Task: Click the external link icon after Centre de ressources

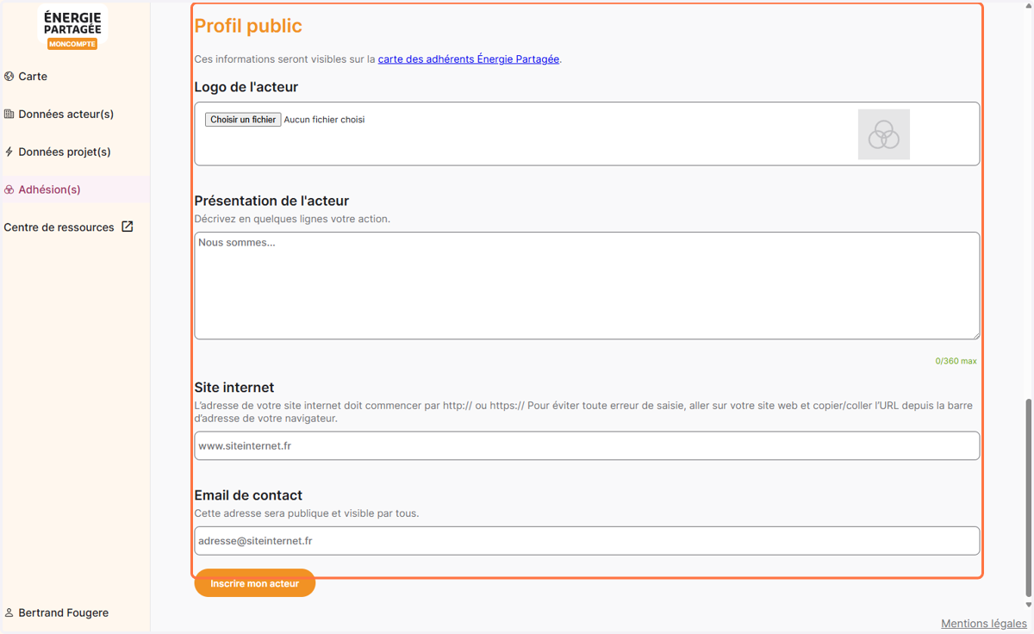Action: 128,227
